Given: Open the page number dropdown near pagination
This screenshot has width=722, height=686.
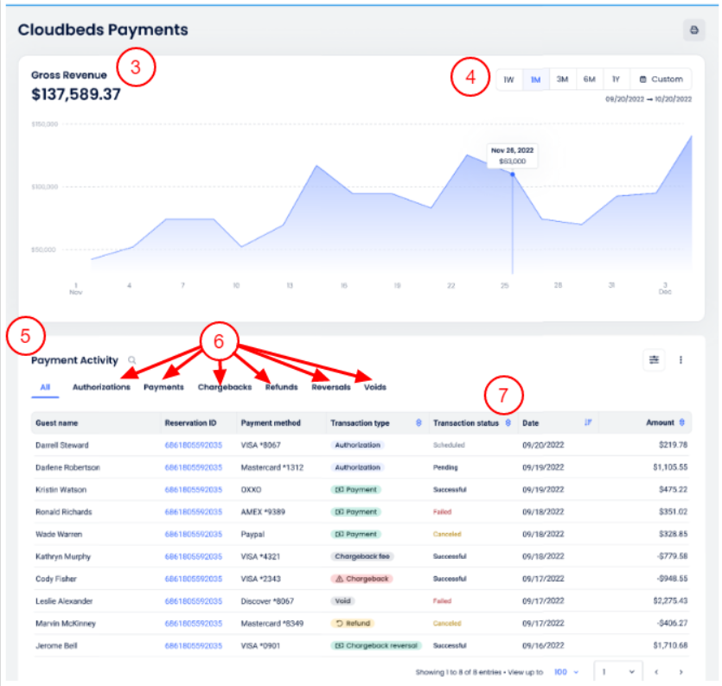Looking at the screenshot, I should pyautogui.click(x=619, y=671).
